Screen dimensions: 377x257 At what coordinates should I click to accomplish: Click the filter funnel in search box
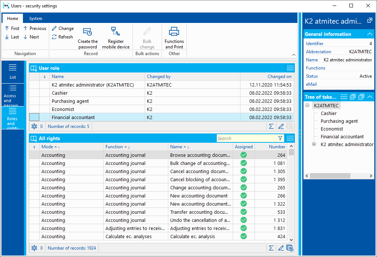(280, 138)
